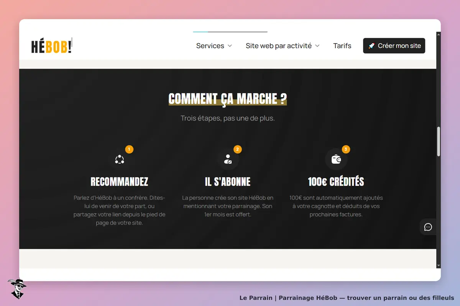Click the rocket icon in Créer mon site
This screenshot has height=306, width=460.
[371, 46]
